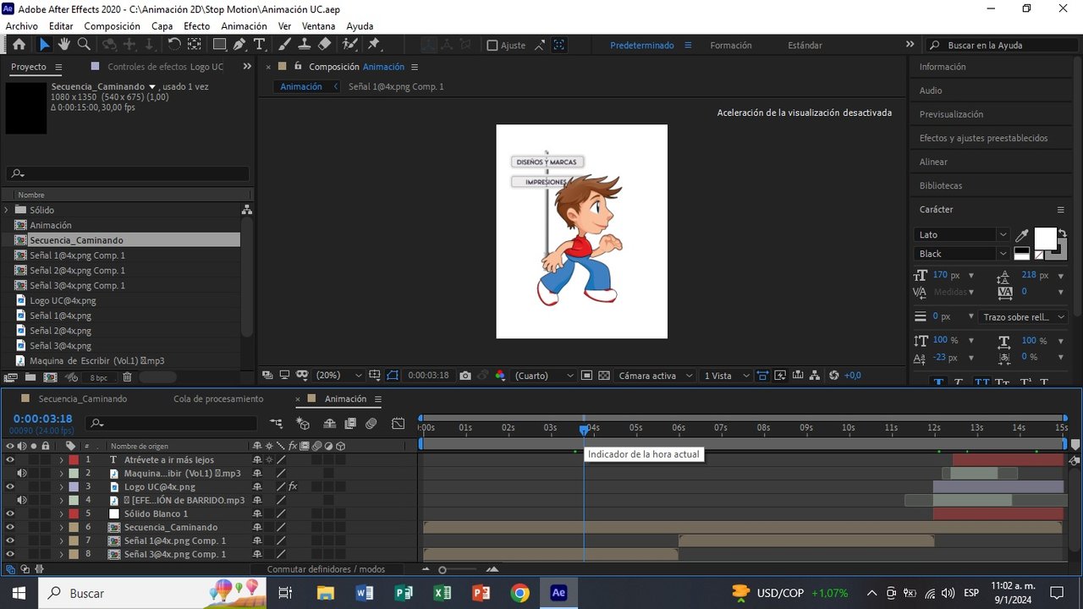Click the show channel RGB color icon
The image size is (1083, 609).
tap(500, 376)
